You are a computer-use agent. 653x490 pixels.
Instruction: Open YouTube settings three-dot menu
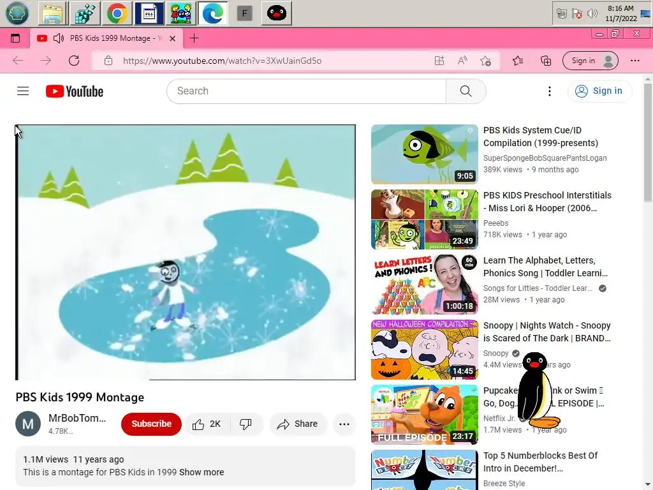point(549,91)
